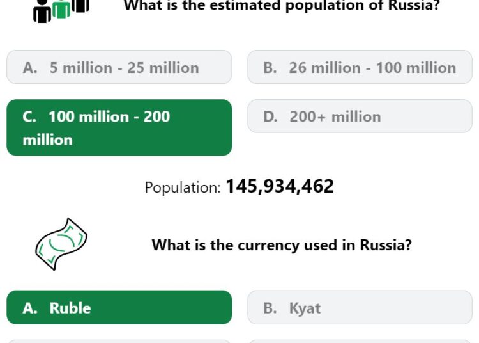Click the left black person figure
479x343 pixels.
click(x=42, y=12)
